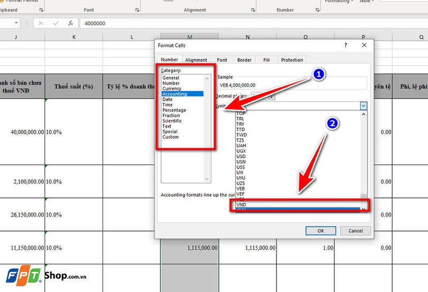Close the Format Cells dialog with X
Viewport: 428px width, 292px height.
(x=364, y=46)
